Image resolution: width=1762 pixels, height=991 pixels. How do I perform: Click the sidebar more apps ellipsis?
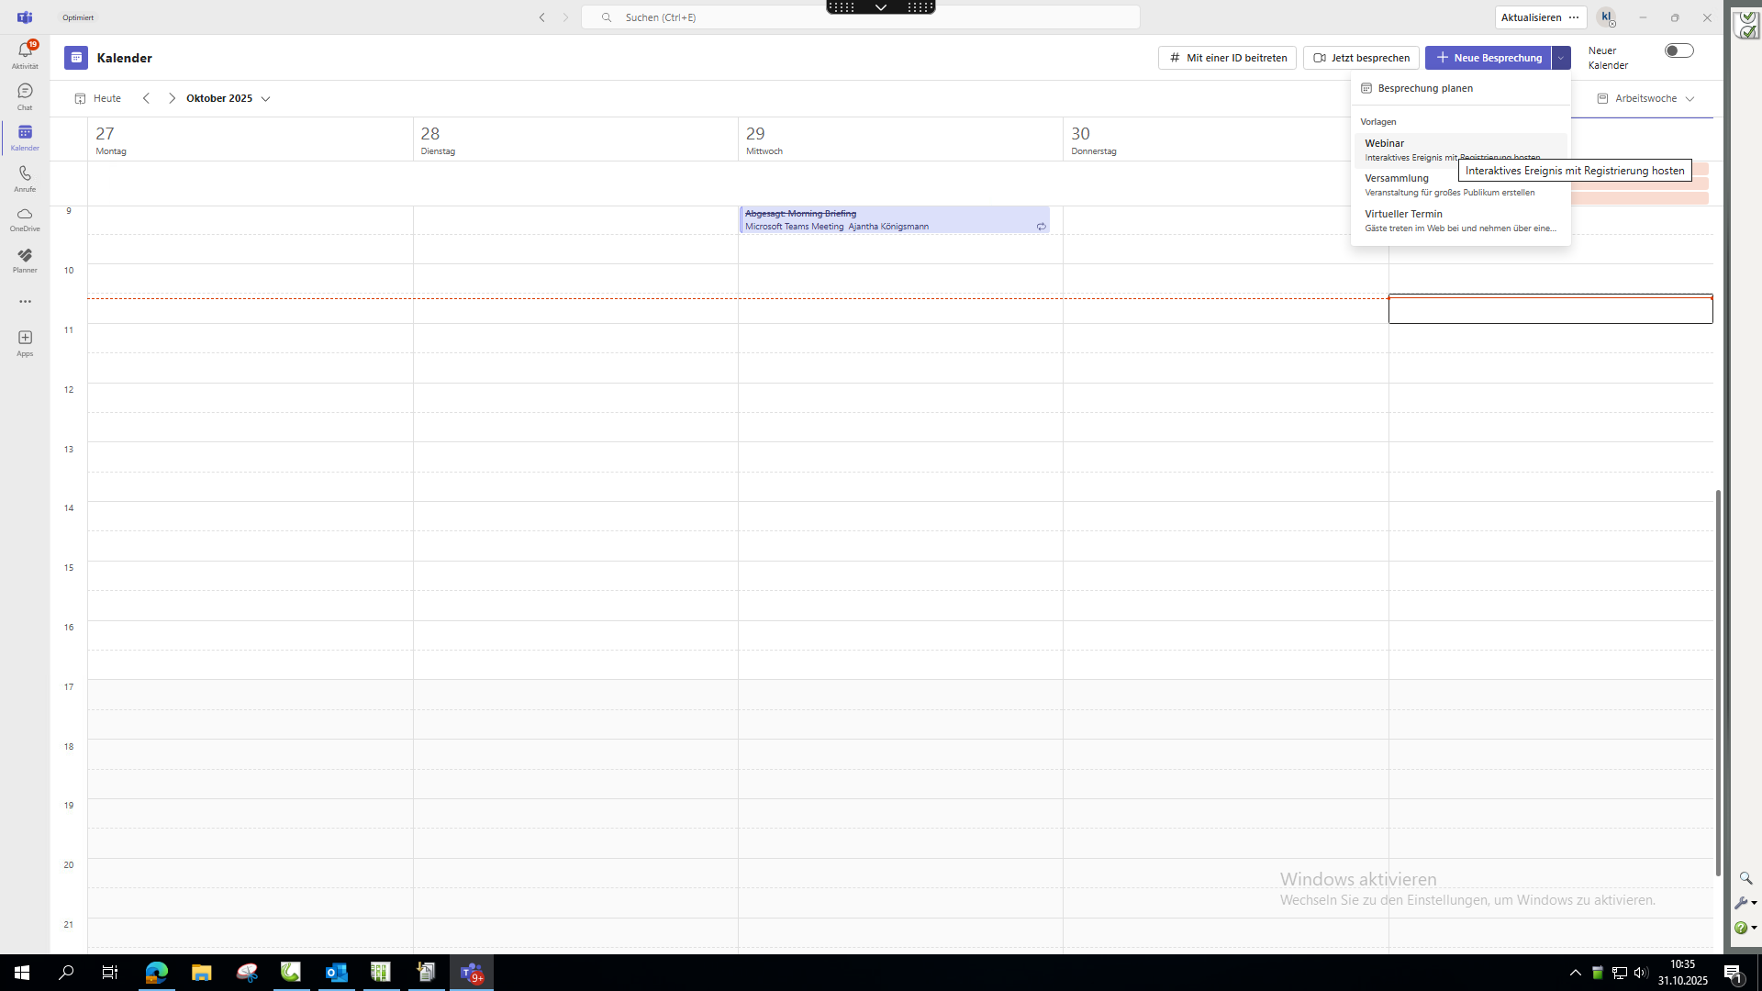tap(25, 301)
